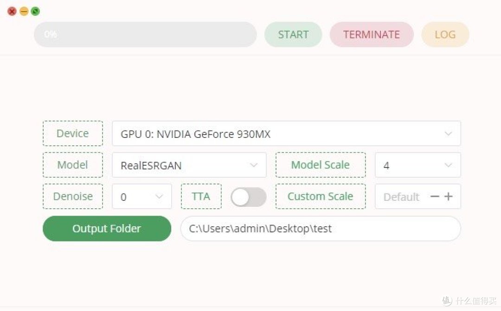Click the green Output Folder button

(x=107, y=229)
